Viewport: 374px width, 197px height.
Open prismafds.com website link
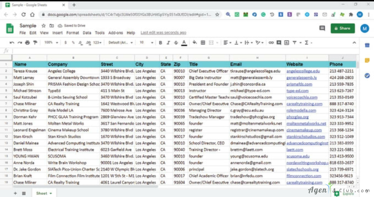click(299, 84)
